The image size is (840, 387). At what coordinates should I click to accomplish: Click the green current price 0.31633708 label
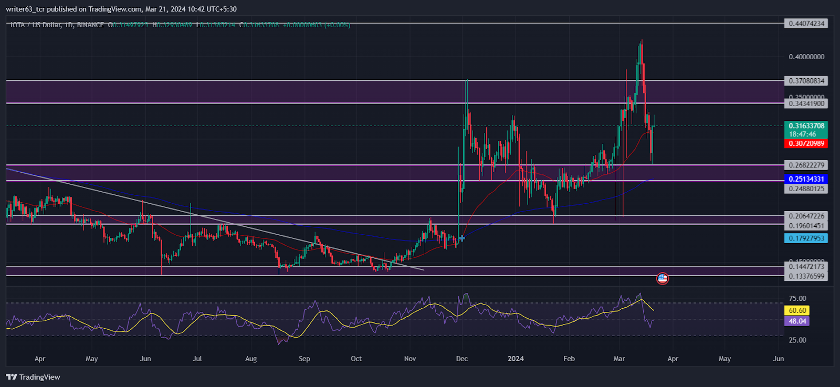point(806,130)
